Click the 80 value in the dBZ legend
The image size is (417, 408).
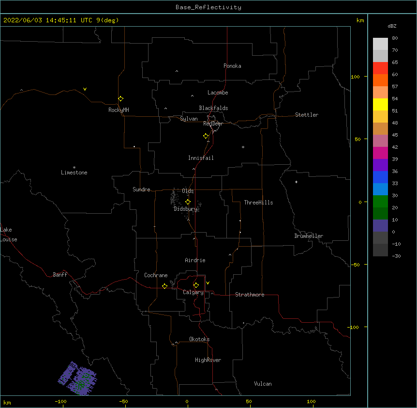395,38
